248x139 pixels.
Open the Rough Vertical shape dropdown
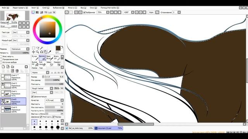click(x=42, y=88)
